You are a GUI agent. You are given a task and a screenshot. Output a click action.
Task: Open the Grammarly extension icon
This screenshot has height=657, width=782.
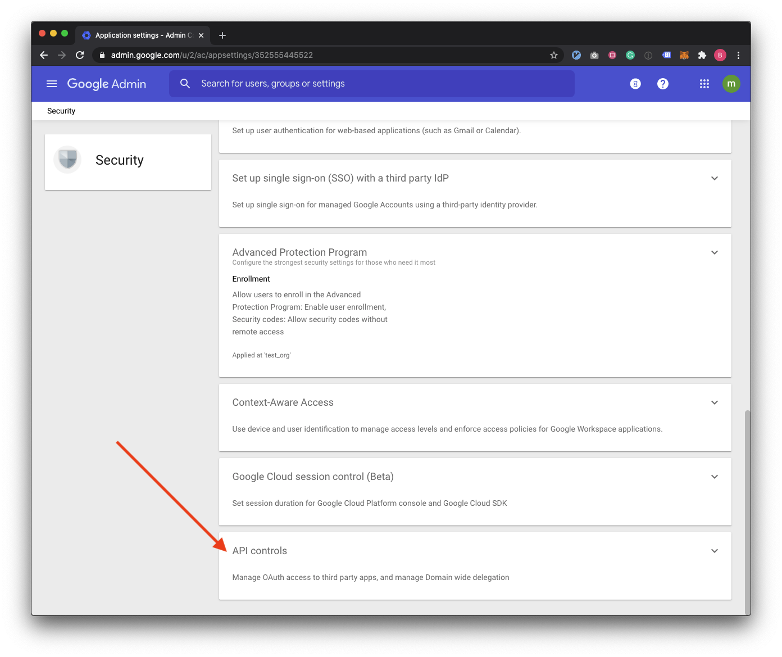tap(630, 55)
